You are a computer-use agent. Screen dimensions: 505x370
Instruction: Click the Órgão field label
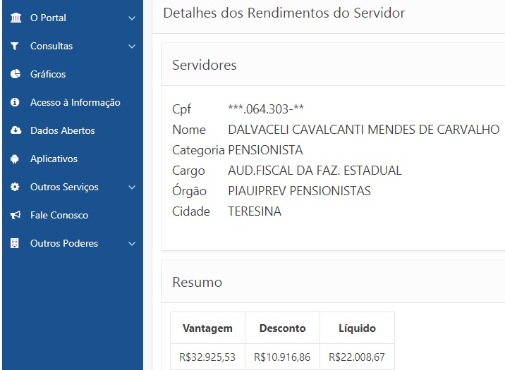[x=189, y=190]
